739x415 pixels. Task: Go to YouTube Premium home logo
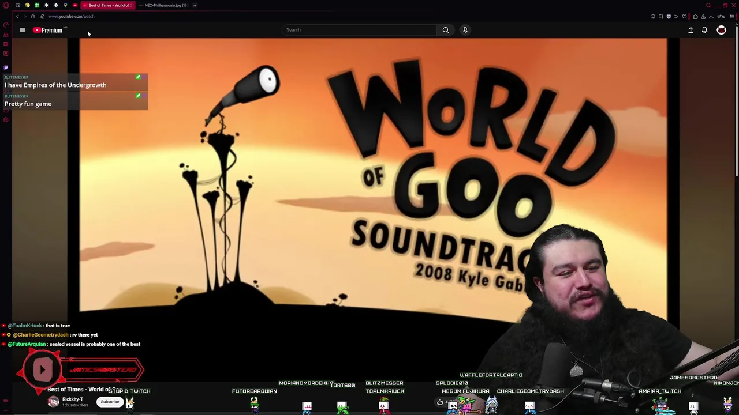click(49, 30)
